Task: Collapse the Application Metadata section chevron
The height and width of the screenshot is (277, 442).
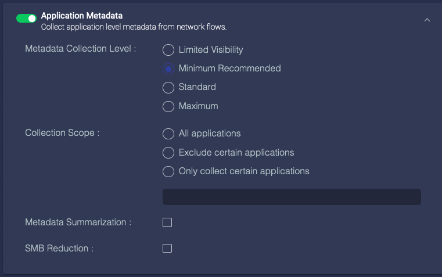Action: (x=427, y=20)
